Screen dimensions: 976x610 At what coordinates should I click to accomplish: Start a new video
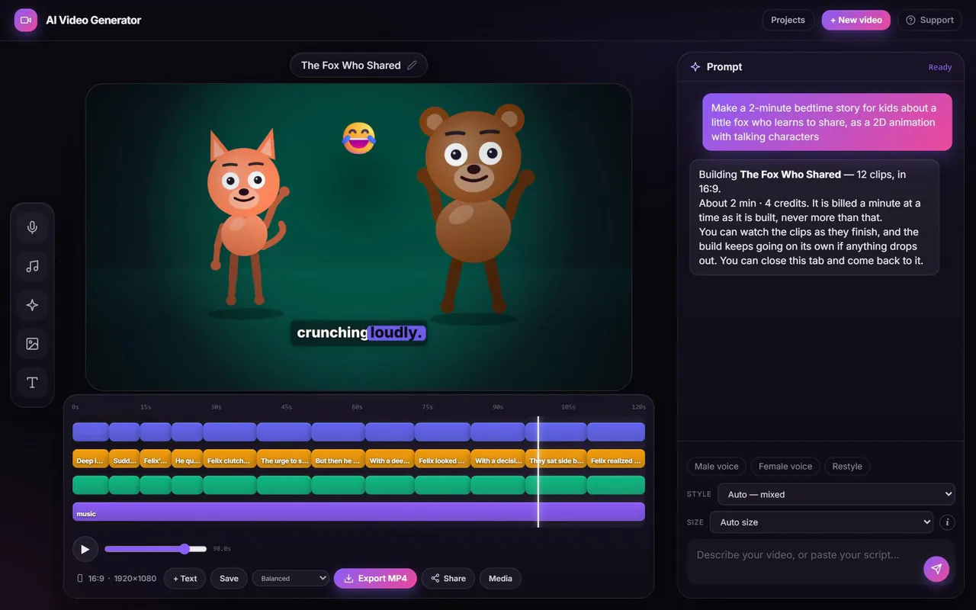[x=856, y=20]
